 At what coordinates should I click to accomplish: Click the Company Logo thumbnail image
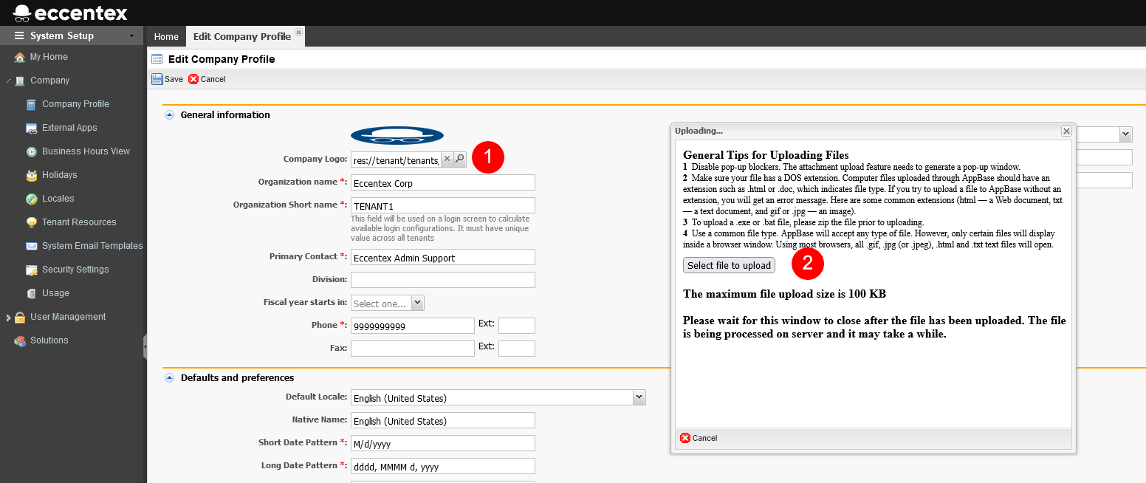(397, 136)
